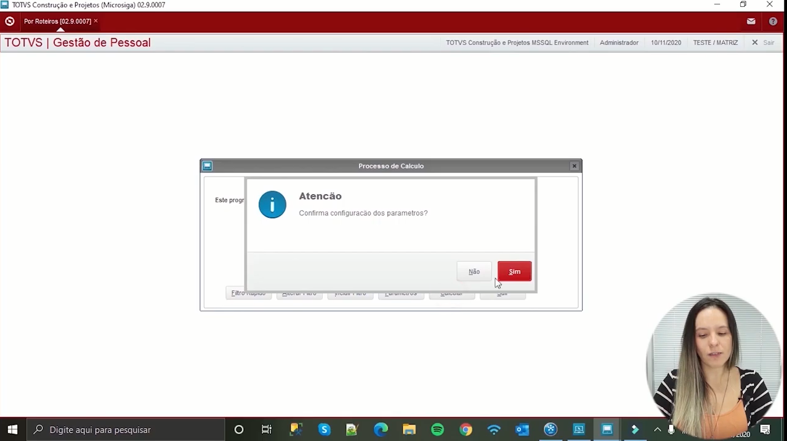The image size is (787, 441).
Task: Click the blue information icon in Atencão
Action: point(272,204)
